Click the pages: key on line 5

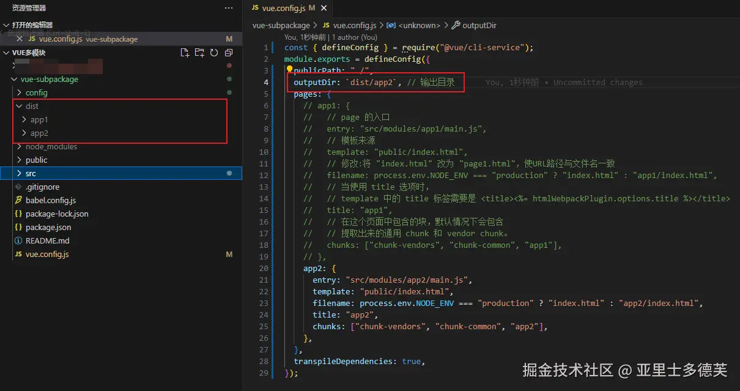click(x=308, y=94)
